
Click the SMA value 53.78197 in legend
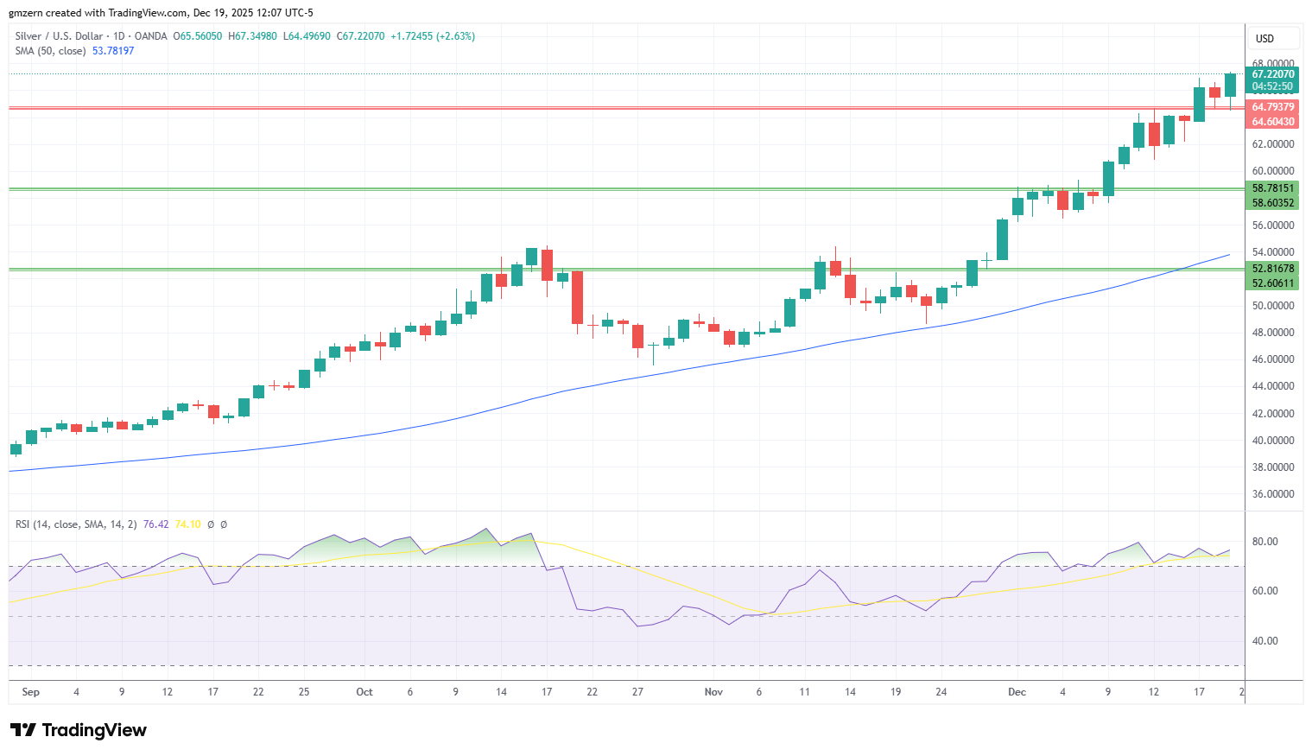click(x=113, y=51)
